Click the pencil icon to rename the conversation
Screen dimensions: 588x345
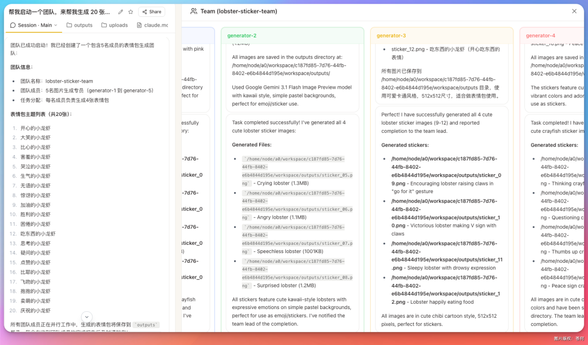121,11
